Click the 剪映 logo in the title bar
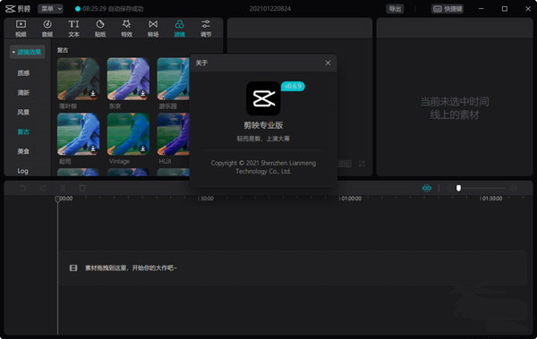537x339 pixels. point(18,9)
